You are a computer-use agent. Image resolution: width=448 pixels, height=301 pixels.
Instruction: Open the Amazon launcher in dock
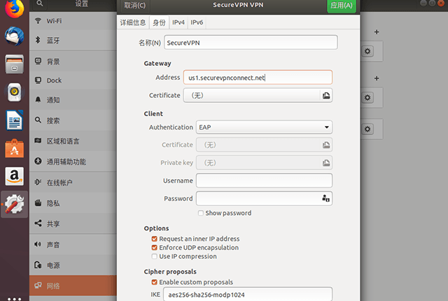14,176
